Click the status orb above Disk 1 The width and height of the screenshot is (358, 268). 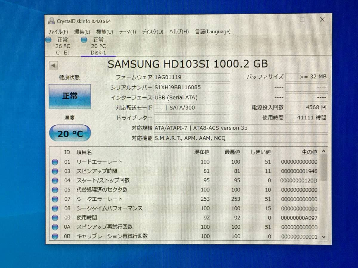pyautogui.click(x=84, y=40)
